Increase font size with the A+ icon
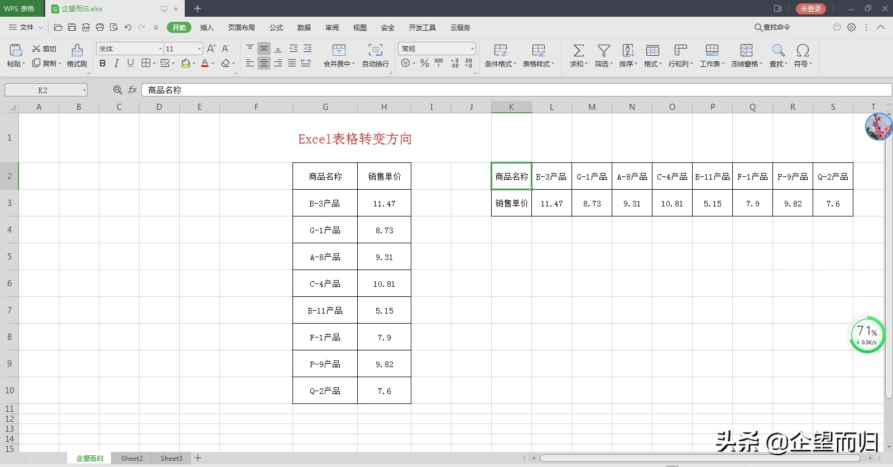This screenshot has width=893, height=467. tap(211, 49)
